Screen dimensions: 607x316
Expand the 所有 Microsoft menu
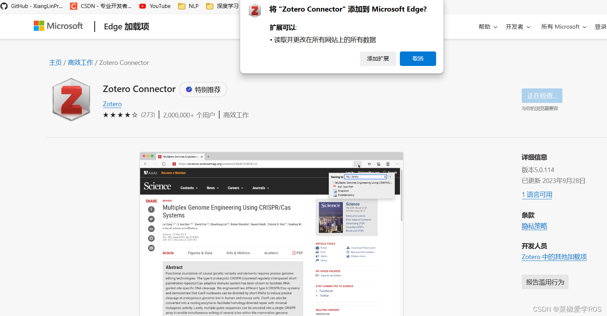pos(563,27)
